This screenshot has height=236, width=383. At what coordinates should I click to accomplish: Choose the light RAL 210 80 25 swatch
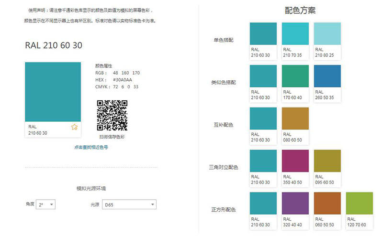(327, 34)
